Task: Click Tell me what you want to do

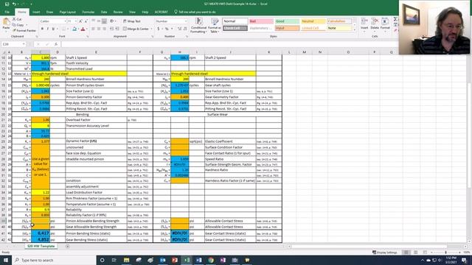Action: coord(195,12)
